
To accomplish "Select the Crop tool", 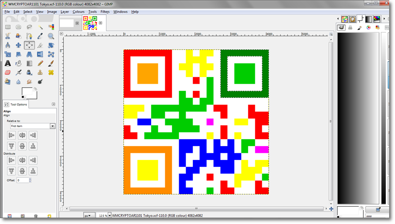I will coord(40,45).
